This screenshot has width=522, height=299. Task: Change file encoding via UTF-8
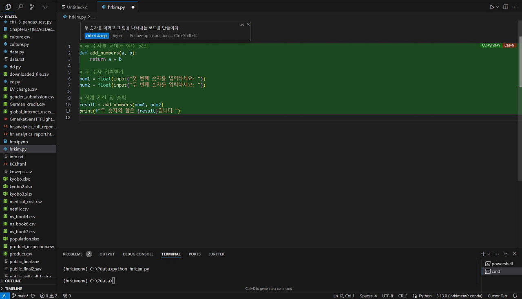(x=387, y=296)
